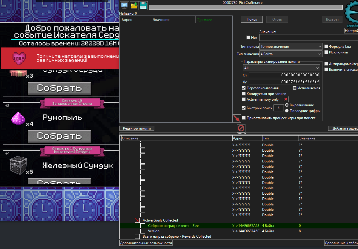Screen dimensions: 358x249
Task: Open the Тип значения dropdown showing 4 Байта
Action: click(291, 54)
